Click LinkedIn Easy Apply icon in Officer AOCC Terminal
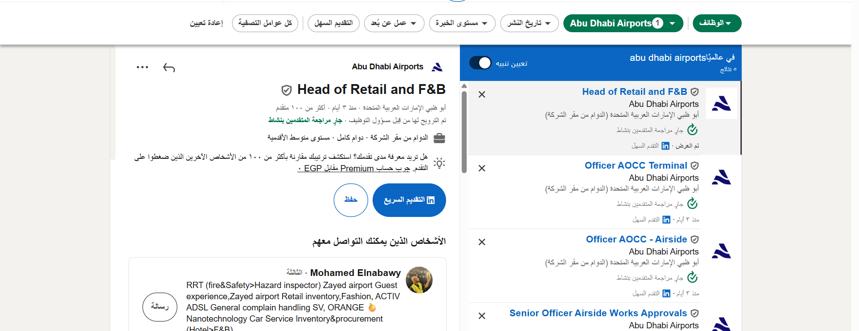The image size is (859, 331). point(666,220)
